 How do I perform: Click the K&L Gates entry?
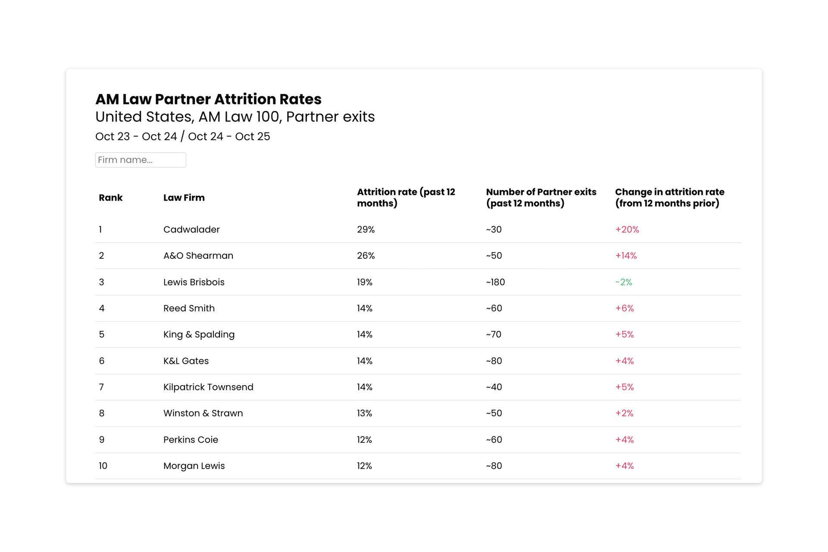(x=185, y=361)
